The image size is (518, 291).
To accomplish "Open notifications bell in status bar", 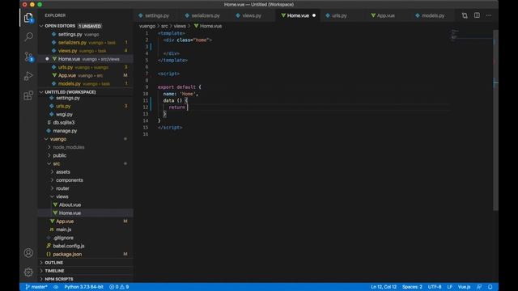I will coord(490,287).
